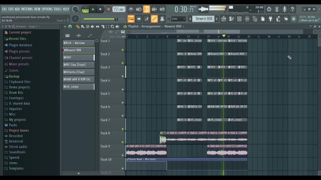The width and height of the screenshot is (321, 180).
Task: Toggle the link-to-controller chain icon
Action: point(154,19)
